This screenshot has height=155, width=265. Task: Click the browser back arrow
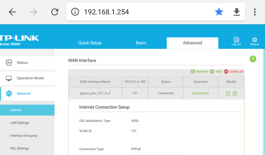point(12,12)
